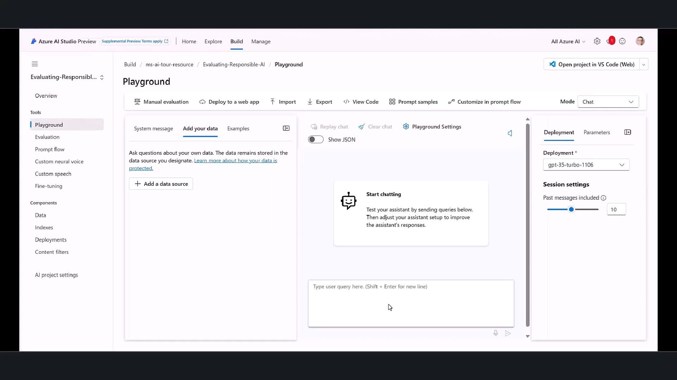This screenshot has width=677, height=380.
Task: Click Export in the toolbar
Action: coord(319,102)
